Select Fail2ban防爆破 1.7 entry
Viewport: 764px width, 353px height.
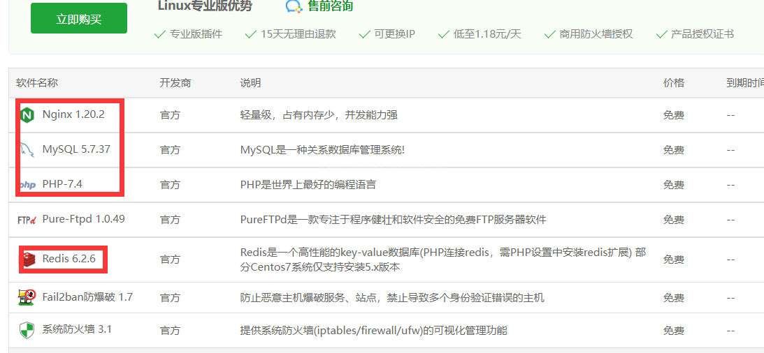pyautogui.click(x=87, y=297)
